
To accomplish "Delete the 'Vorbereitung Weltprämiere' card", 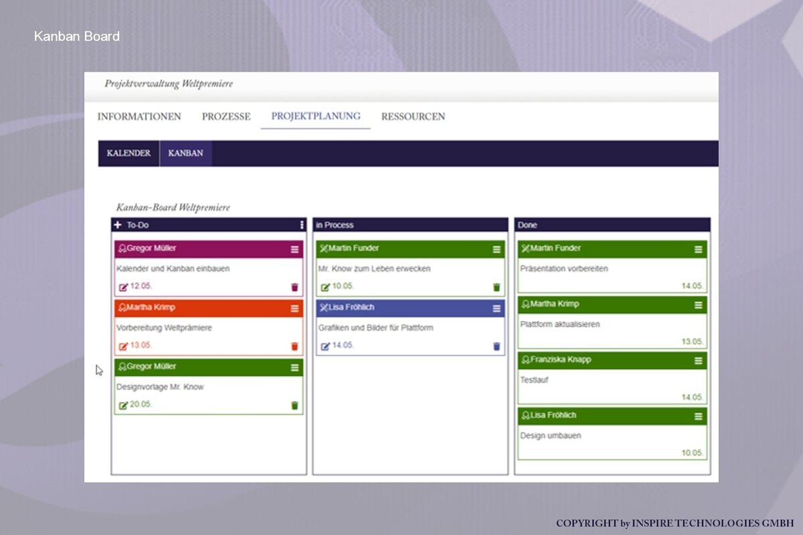I will click(294, 346).
